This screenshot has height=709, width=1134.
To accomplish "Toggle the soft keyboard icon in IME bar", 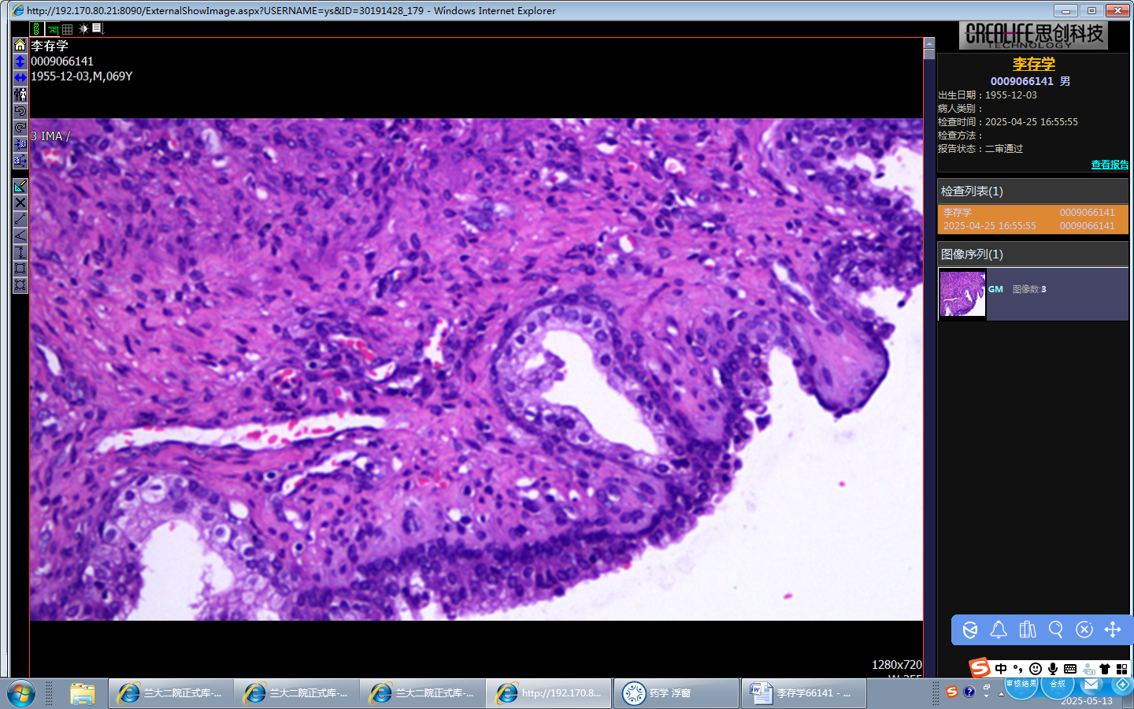I will click(x=1070, y=669).
